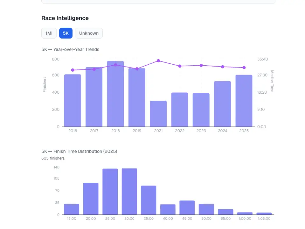The width and height of the screenshot is (305, 229).
Task: Click the 20:00 distribution bar
Action: click(x=91, y=199)
